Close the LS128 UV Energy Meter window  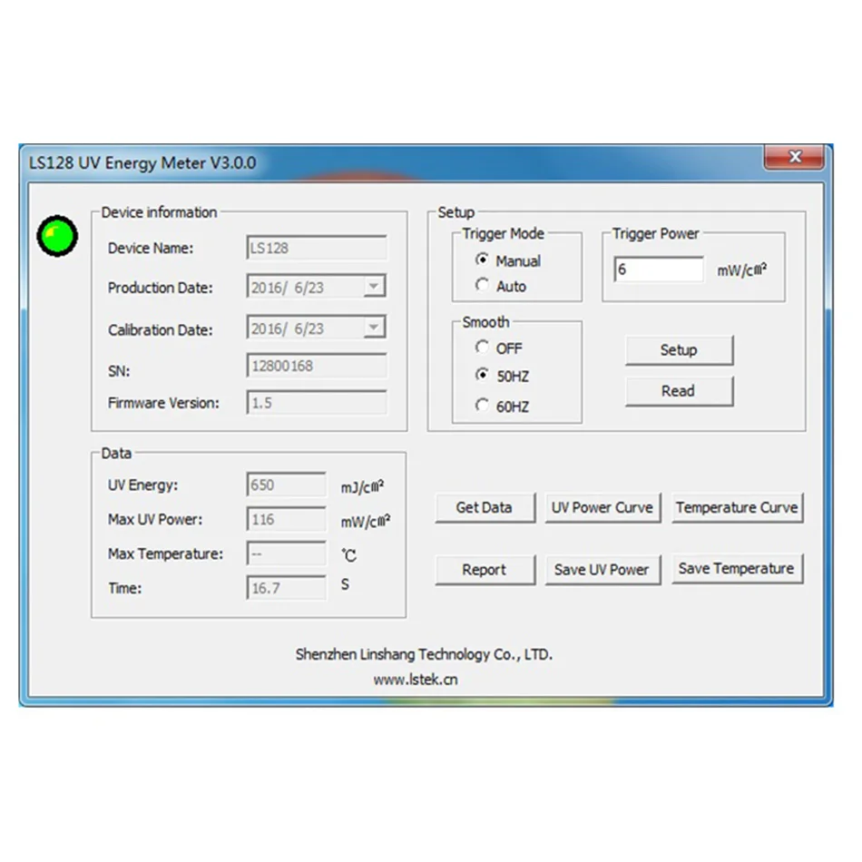(794, 157)
